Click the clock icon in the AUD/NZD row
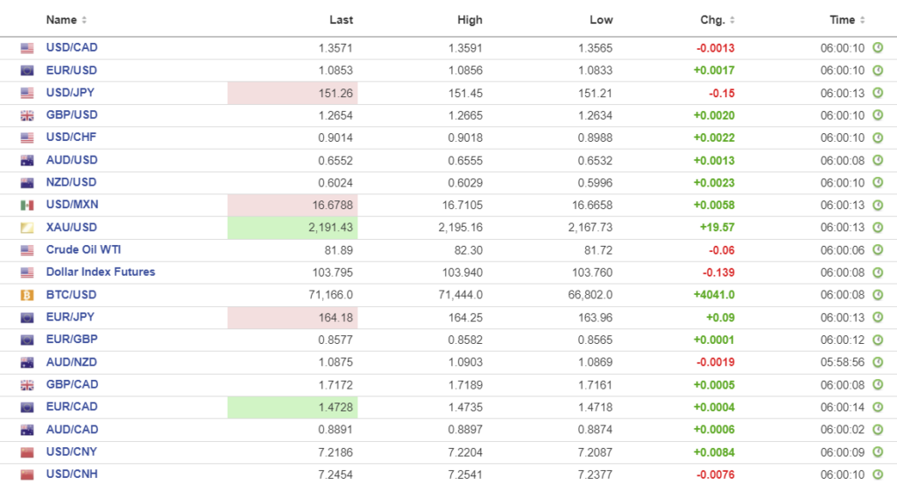The width and height of the screenshot is (897, 484). pyautogui.click(x=878, y=361)
